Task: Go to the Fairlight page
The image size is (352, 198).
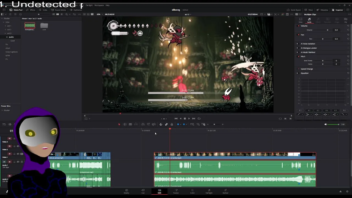Action: [x=209, y=191]
